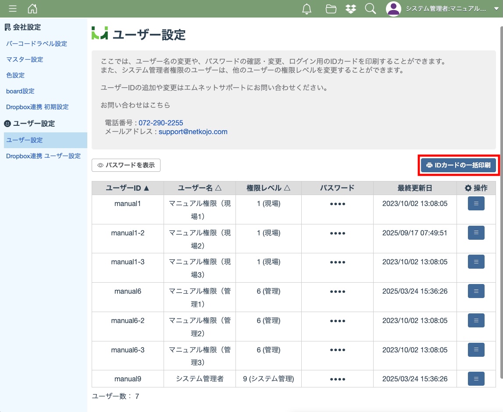Screen dimensions: 503x412
Task: Go to home via house icon
Action: point(32,9)
